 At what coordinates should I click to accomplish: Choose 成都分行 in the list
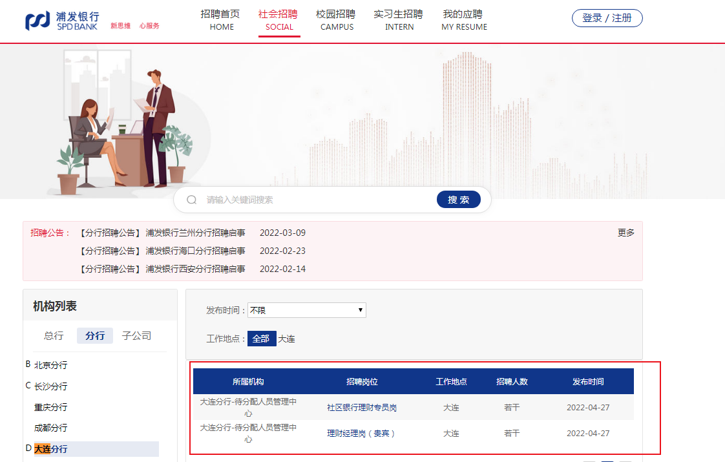tap(51, 428)
